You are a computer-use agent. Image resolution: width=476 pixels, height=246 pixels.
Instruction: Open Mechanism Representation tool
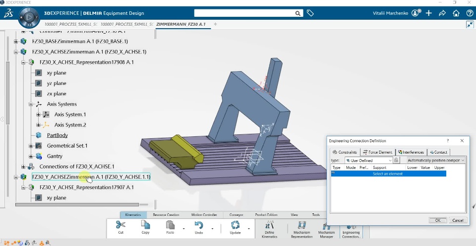[x=302, y=229]
